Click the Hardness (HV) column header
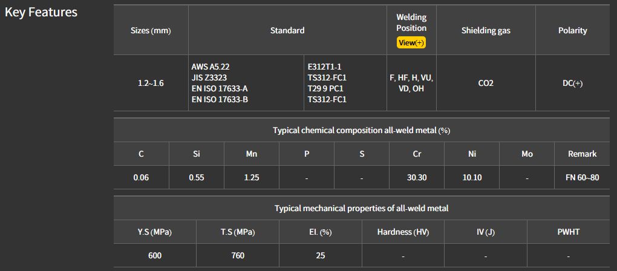 [403, 232]
